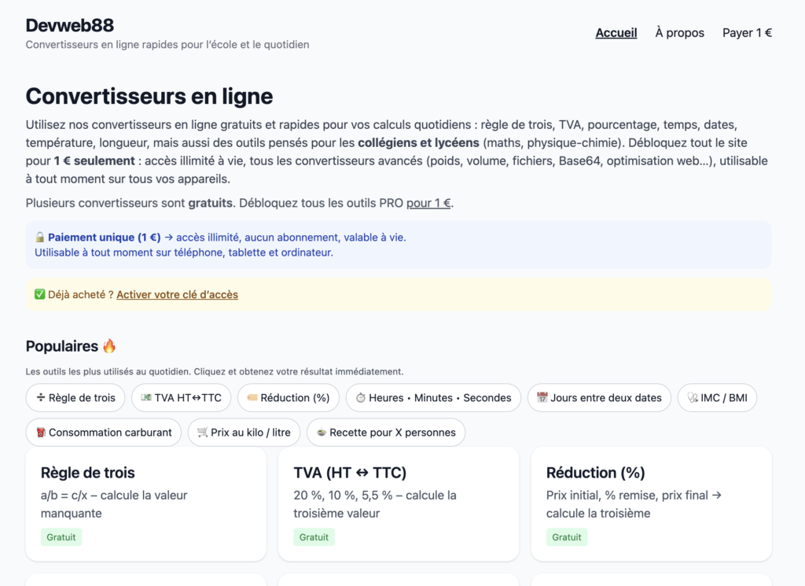The height and width of the screenshot is (586, 805).
Task: Click the Devweb88 site title
Action: coord(69,25)
